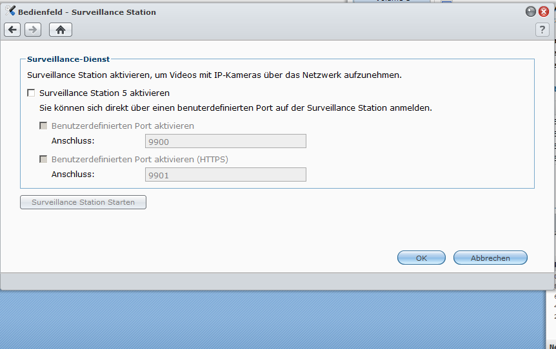This screenshot has width=556, height=349.
Task: Cancel with the Abbrechen button
Action: pyautogui.click(x=490, y=258)
